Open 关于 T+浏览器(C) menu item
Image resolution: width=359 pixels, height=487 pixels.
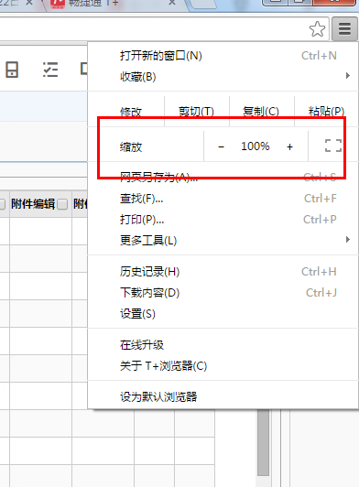[x=223, y=366]
